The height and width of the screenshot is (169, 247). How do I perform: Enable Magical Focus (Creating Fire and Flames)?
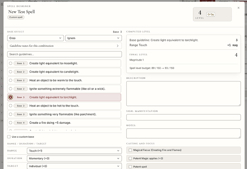[x=130, y=150]
